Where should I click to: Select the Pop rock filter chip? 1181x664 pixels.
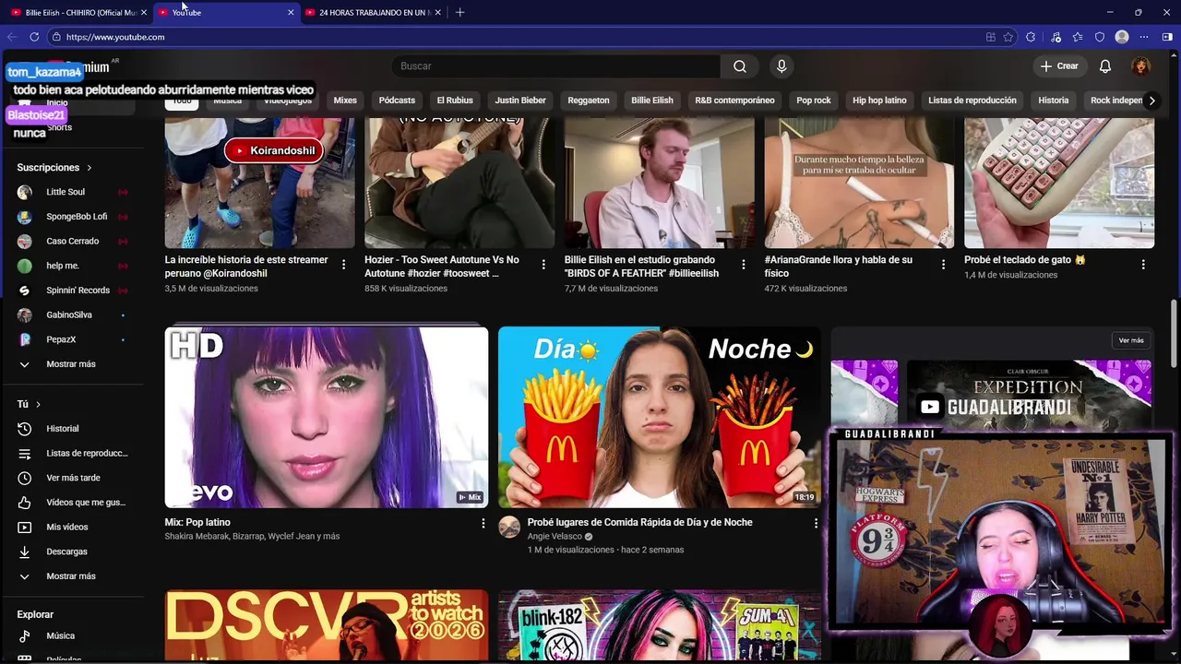[814, 101]
